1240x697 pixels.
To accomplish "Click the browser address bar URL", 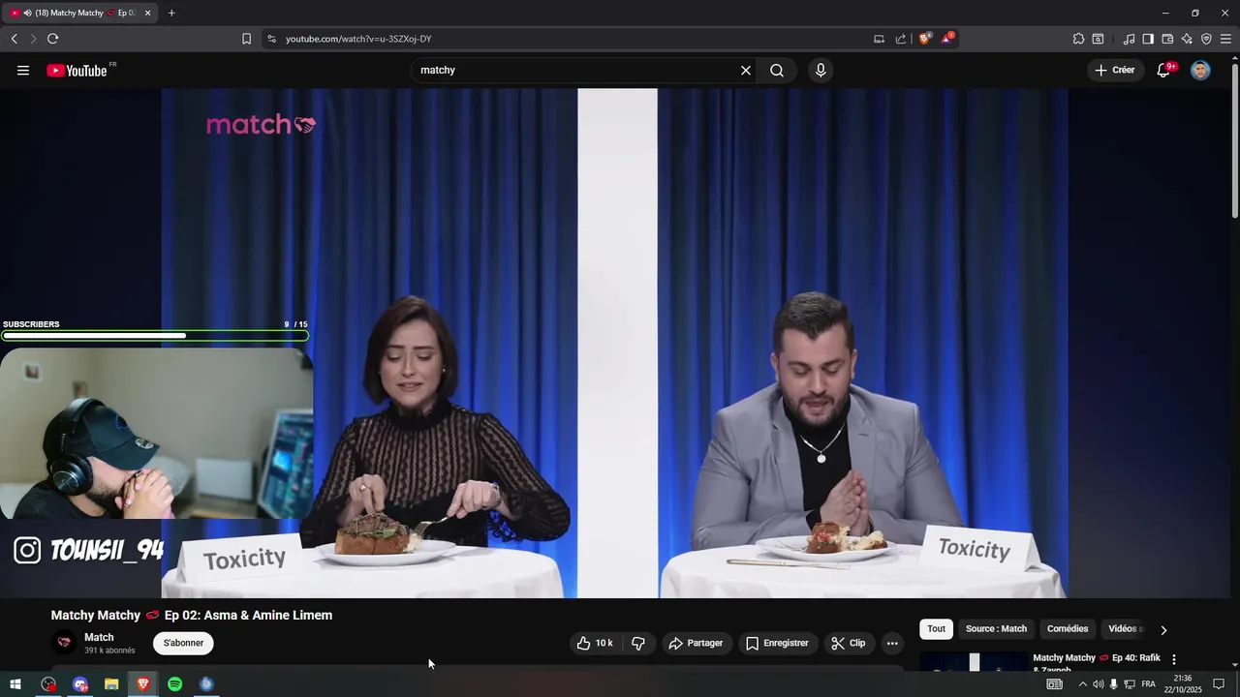I will (358, 39).
